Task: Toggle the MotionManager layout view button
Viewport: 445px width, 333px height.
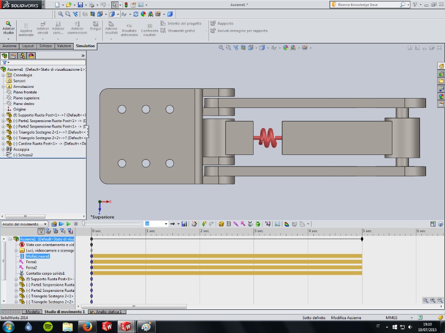Action: (432, 224)
